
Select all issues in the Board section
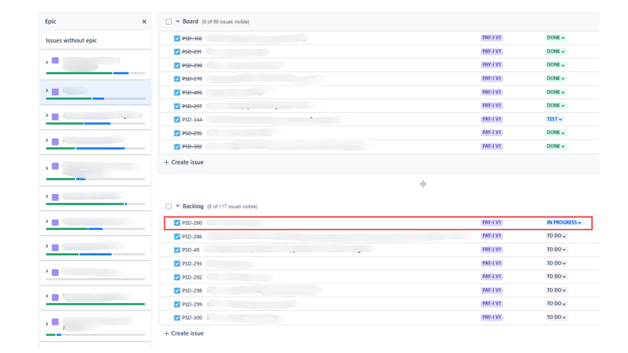(x=169, y=22)
